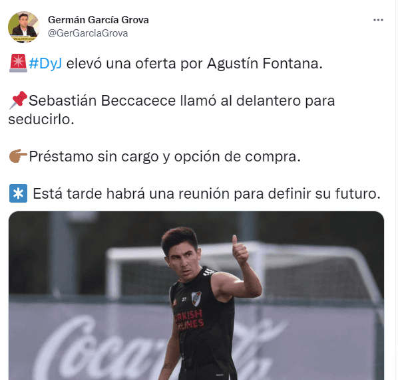The image size is (398, 380).
Task: Click the blue asterisk emoji
Action: click(x=18, y=193)
